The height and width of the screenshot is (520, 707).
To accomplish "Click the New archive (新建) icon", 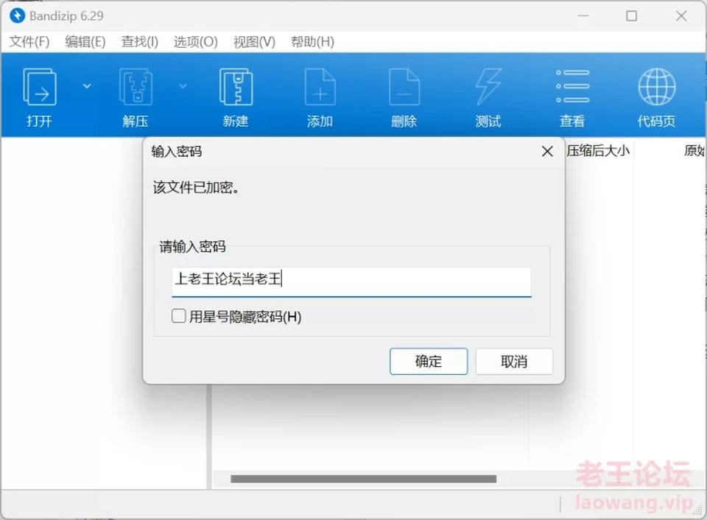I will [236, 87].
